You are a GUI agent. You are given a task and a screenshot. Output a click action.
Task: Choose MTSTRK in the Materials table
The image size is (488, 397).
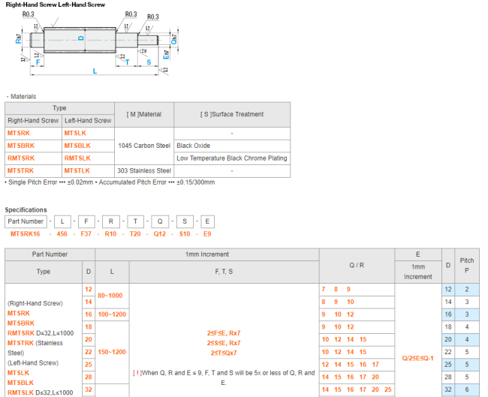click(21, 171)
